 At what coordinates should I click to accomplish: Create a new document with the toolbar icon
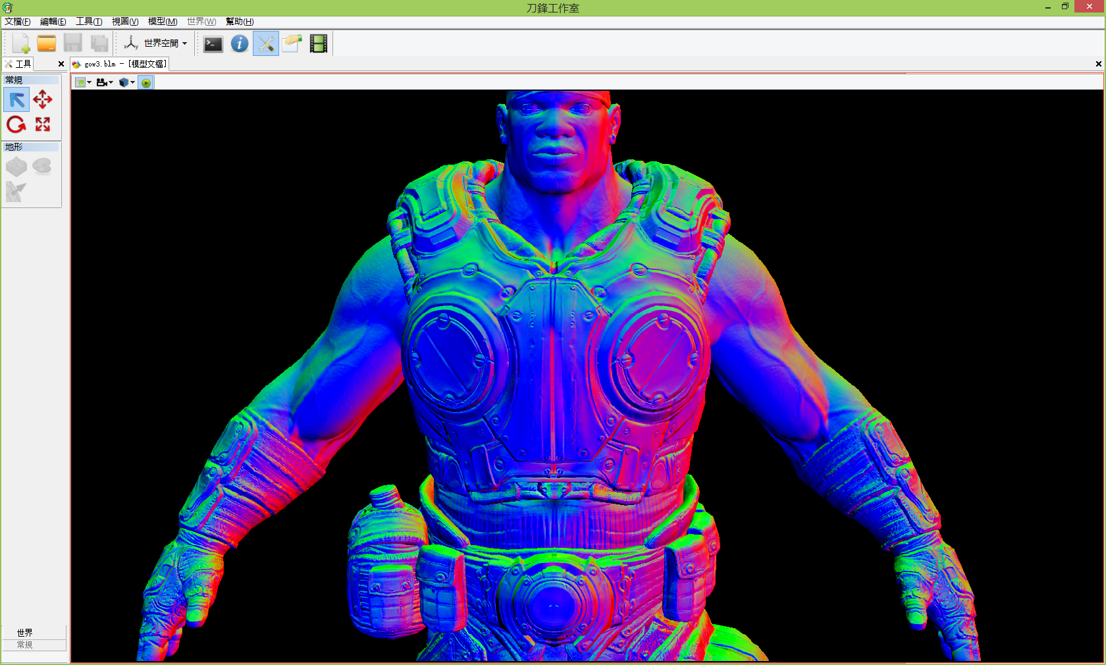20,43
